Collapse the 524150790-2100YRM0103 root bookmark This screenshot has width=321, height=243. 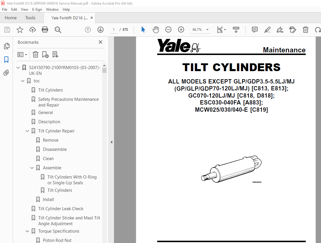pyautogui.click(x=18, y=67)
